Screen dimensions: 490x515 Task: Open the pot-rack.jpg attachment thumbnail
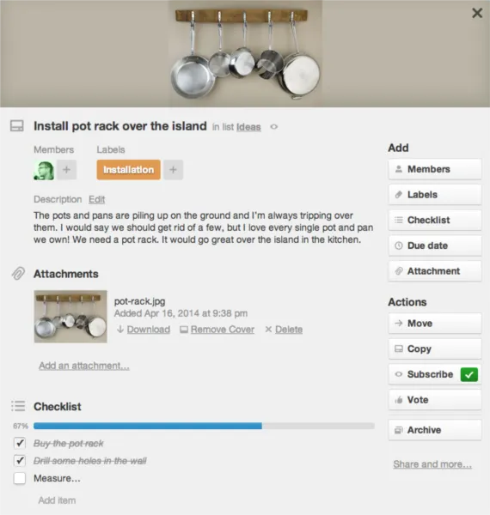pyautogui.click(x=70, y=316)
